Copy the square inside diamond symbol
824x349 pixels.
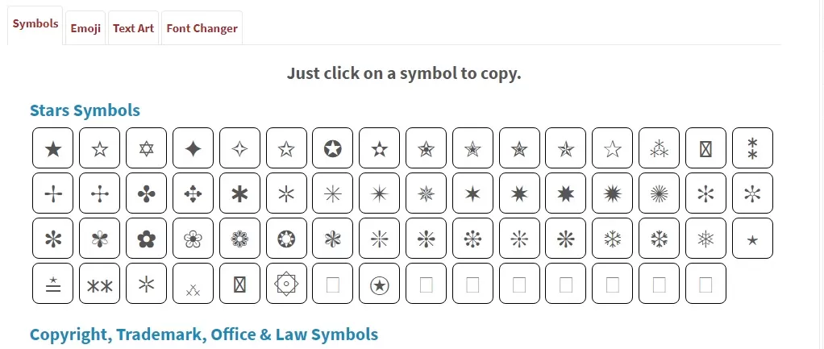point(286,284)
